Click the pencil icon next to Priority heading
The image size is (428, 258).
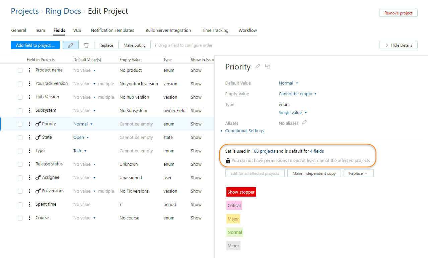(x=258, y=66)
